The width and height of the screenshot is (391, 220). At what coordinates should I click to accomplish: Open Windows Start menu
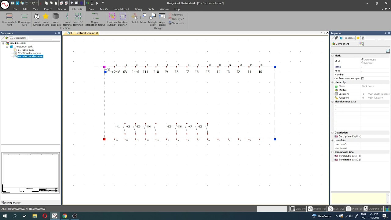click(5, 216)
